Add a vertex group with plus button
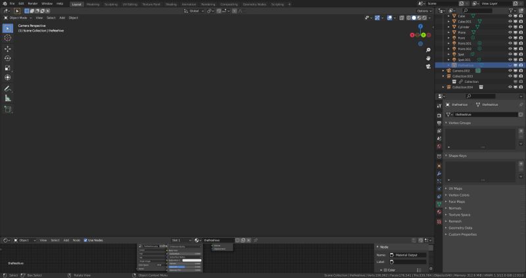 coord(521,131)
